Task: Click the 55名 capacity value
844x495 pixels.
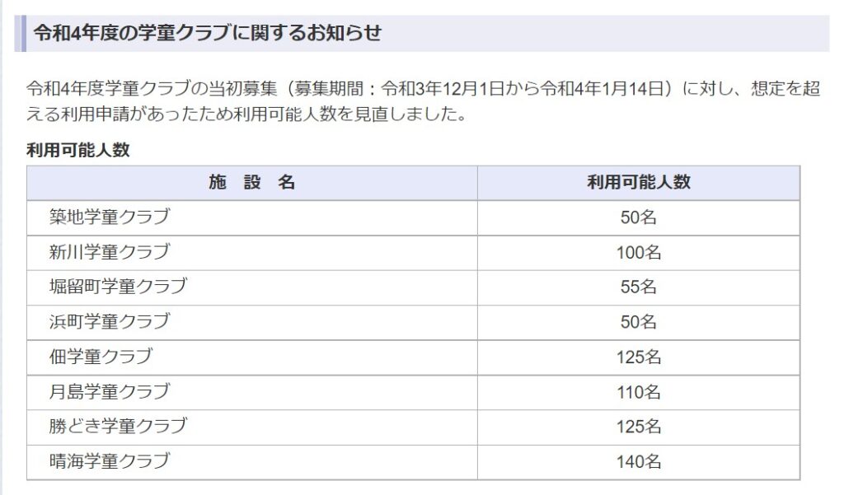Action: click(639, 287)
